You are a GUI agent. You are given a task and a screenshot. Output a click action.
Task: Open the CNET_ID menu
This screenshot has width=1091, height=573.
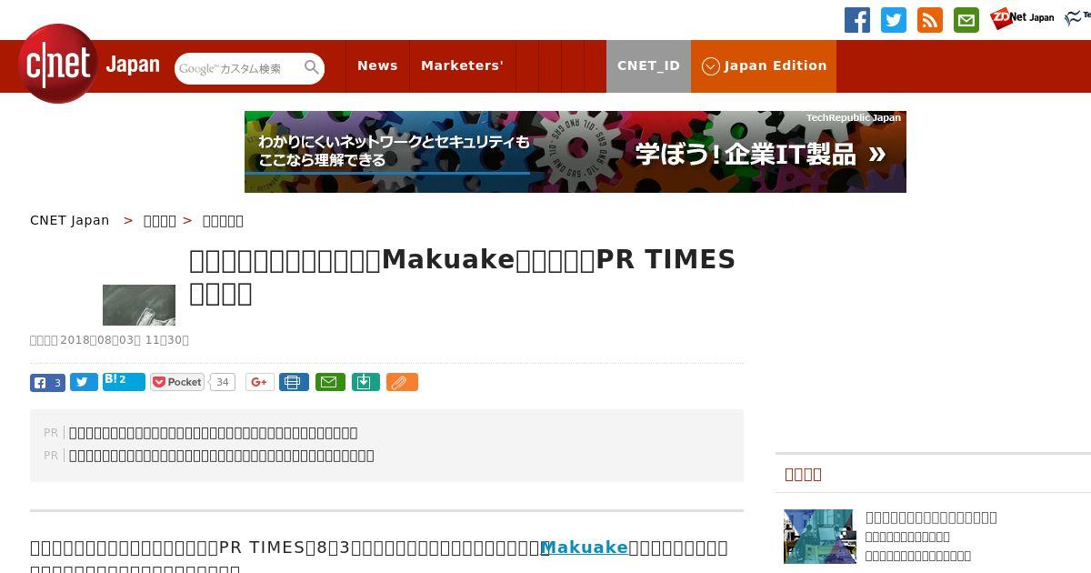648,65
